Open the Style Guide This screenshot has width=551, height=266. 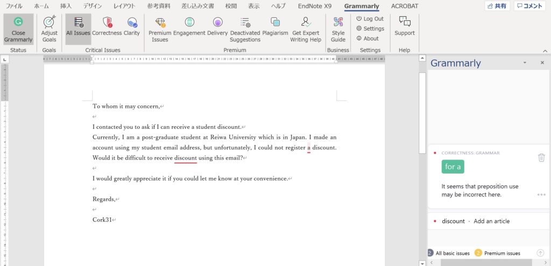tap(338, 30)
